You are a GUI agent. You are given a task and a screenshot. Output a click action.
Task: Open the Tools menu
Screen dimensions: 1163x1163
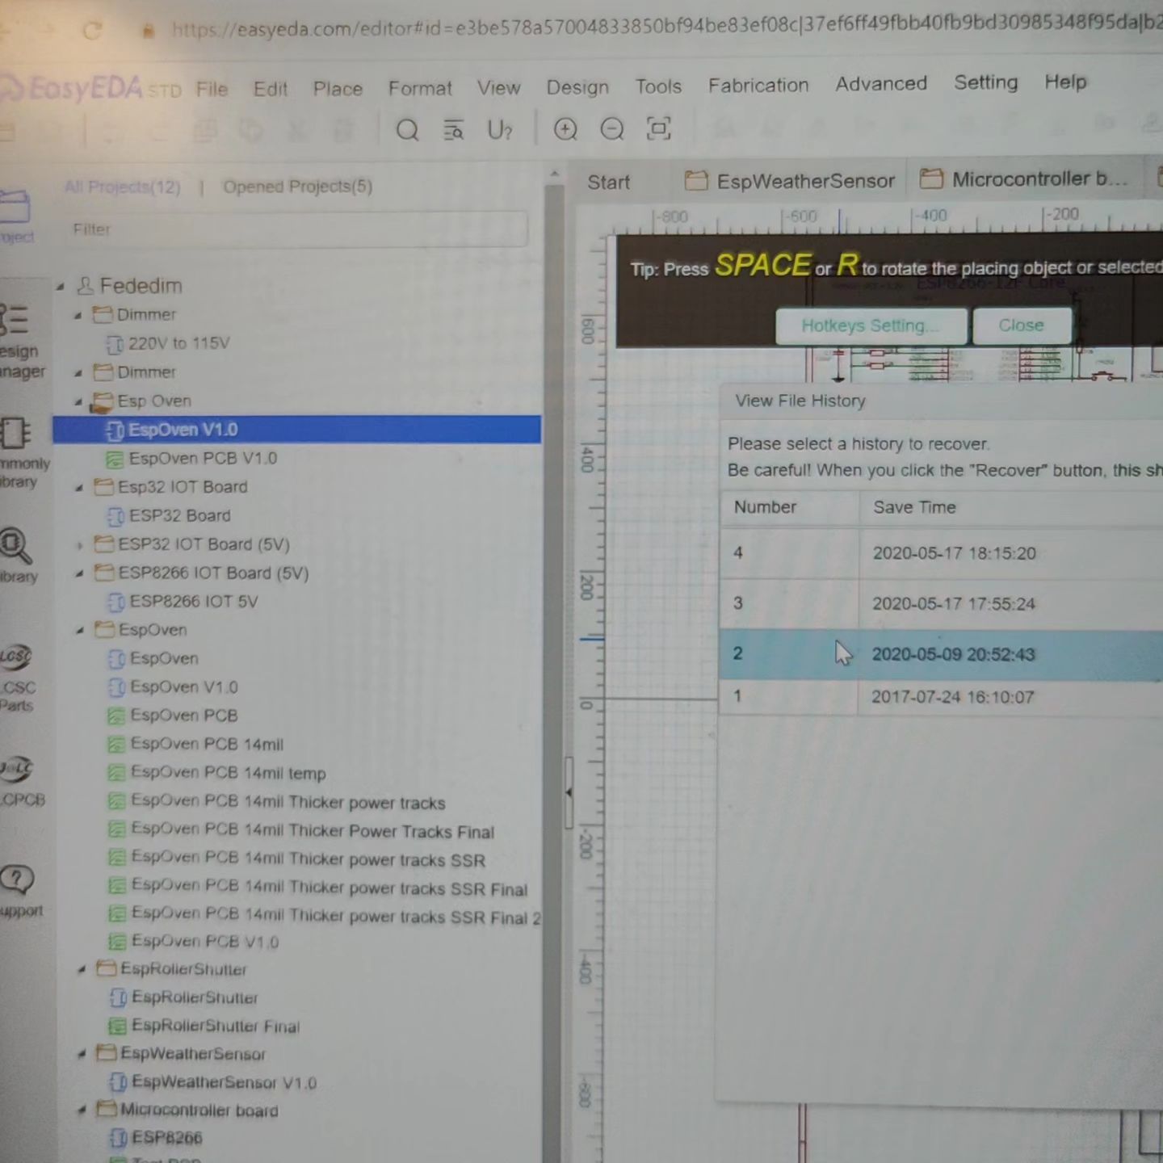click(658, 86)
